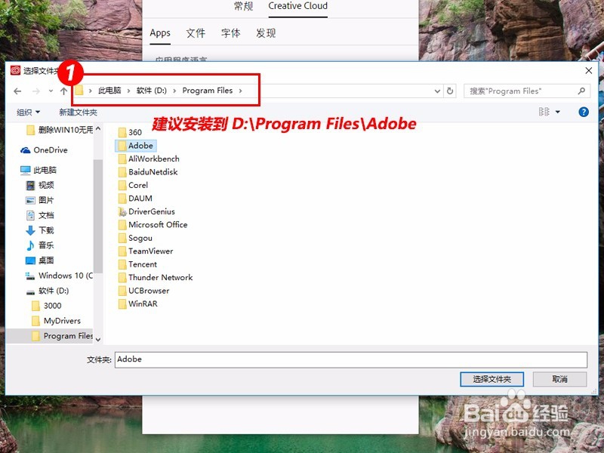The image size is (604, 453).
Task: Select the DriverGenius folder
Action: tap(149, 211)
